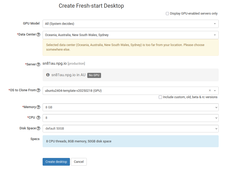The height and width of the screenshot is (171, 235).
Task: Click help icon beside Server label
Action: (x=39, y=64)
